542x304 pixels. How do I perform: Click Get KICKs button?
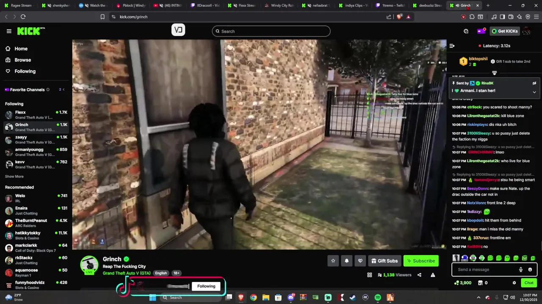505,31
